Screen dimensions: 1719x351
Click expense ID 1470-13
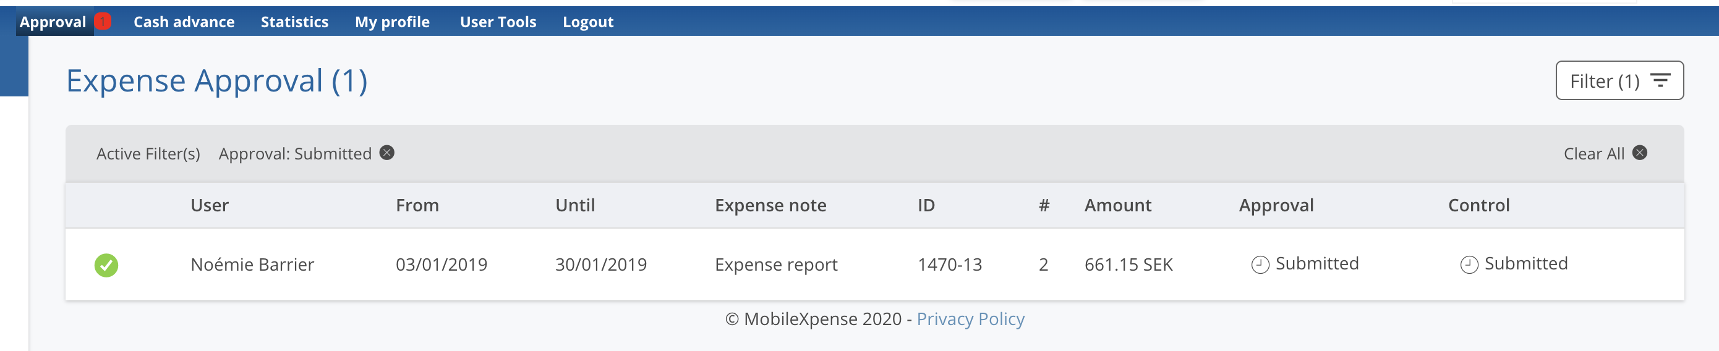950,265
